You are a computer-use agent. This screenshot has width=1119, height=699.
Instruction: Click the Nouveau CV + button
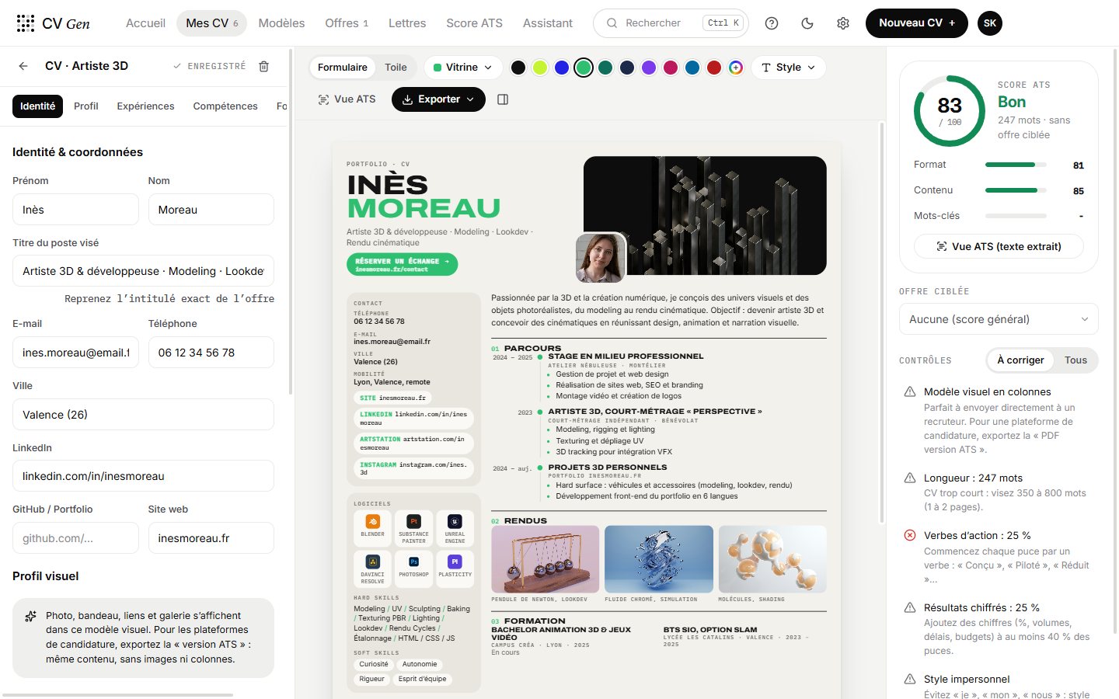point(917,23)
